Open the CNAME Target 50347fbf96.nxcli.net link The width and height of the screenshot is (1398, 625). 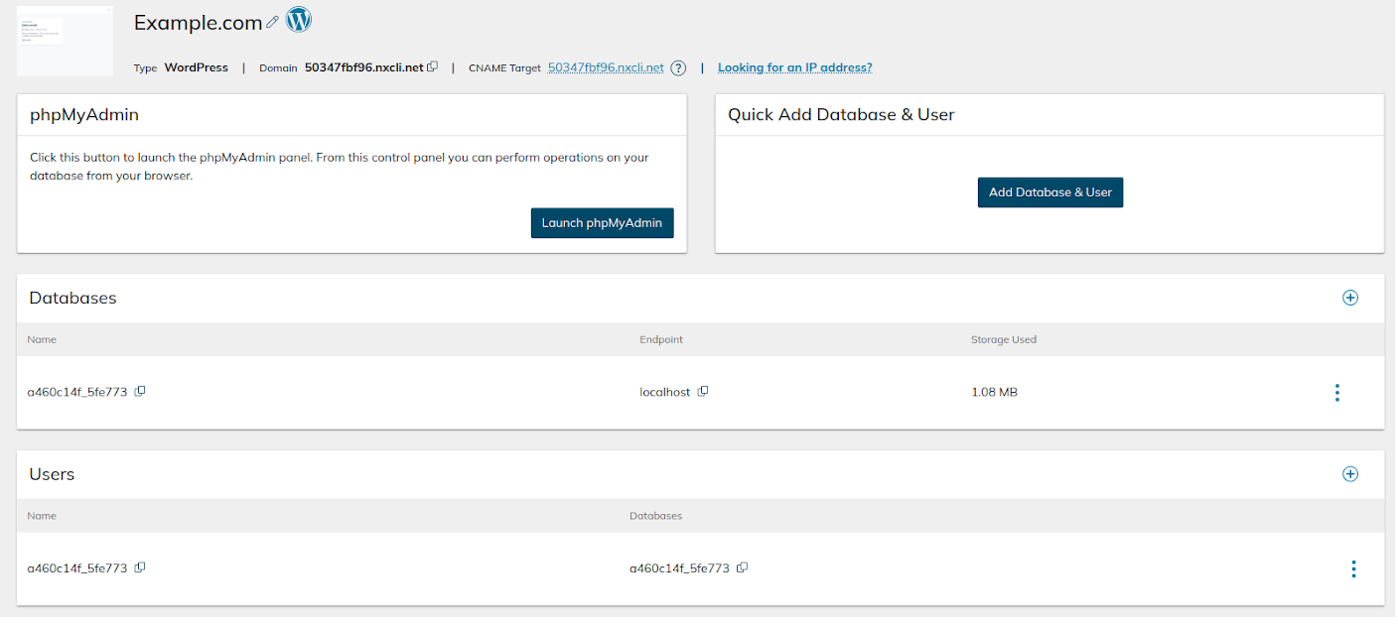click(x=606, y=68)
